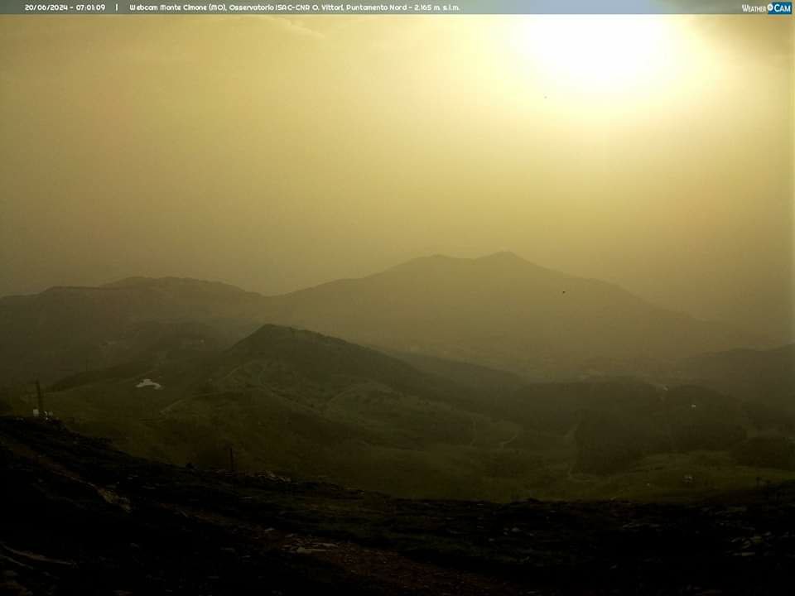Click the summit of the tallest distant mountain
Image resolution: width=795 pixels, height=596 pixels.
pyautogui.click(x=502, y=255)
